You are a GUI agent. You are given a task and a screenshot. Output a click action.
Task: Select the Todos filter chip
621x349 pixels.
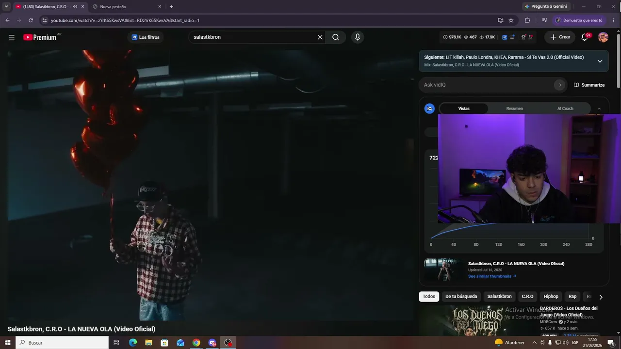tap(429, 297)
